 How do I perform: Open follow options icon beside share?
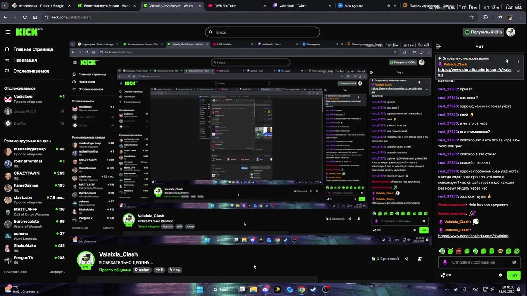pyautogui.click(x=420, y=259)
